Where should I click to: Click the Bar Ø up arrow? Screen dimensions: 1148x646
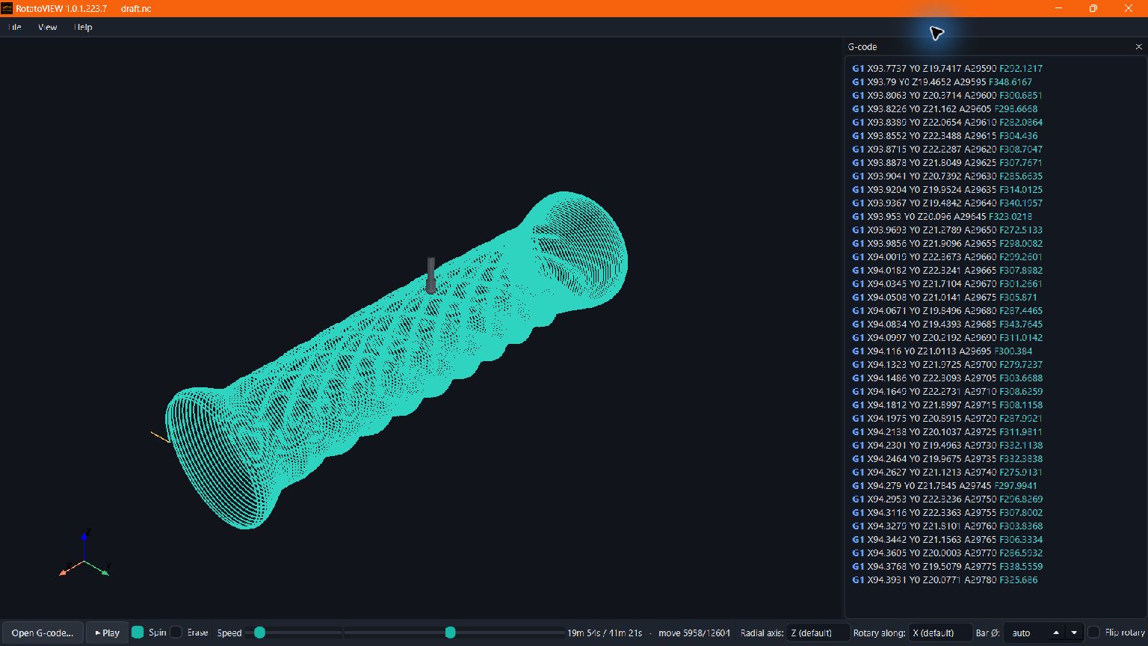1056,633
